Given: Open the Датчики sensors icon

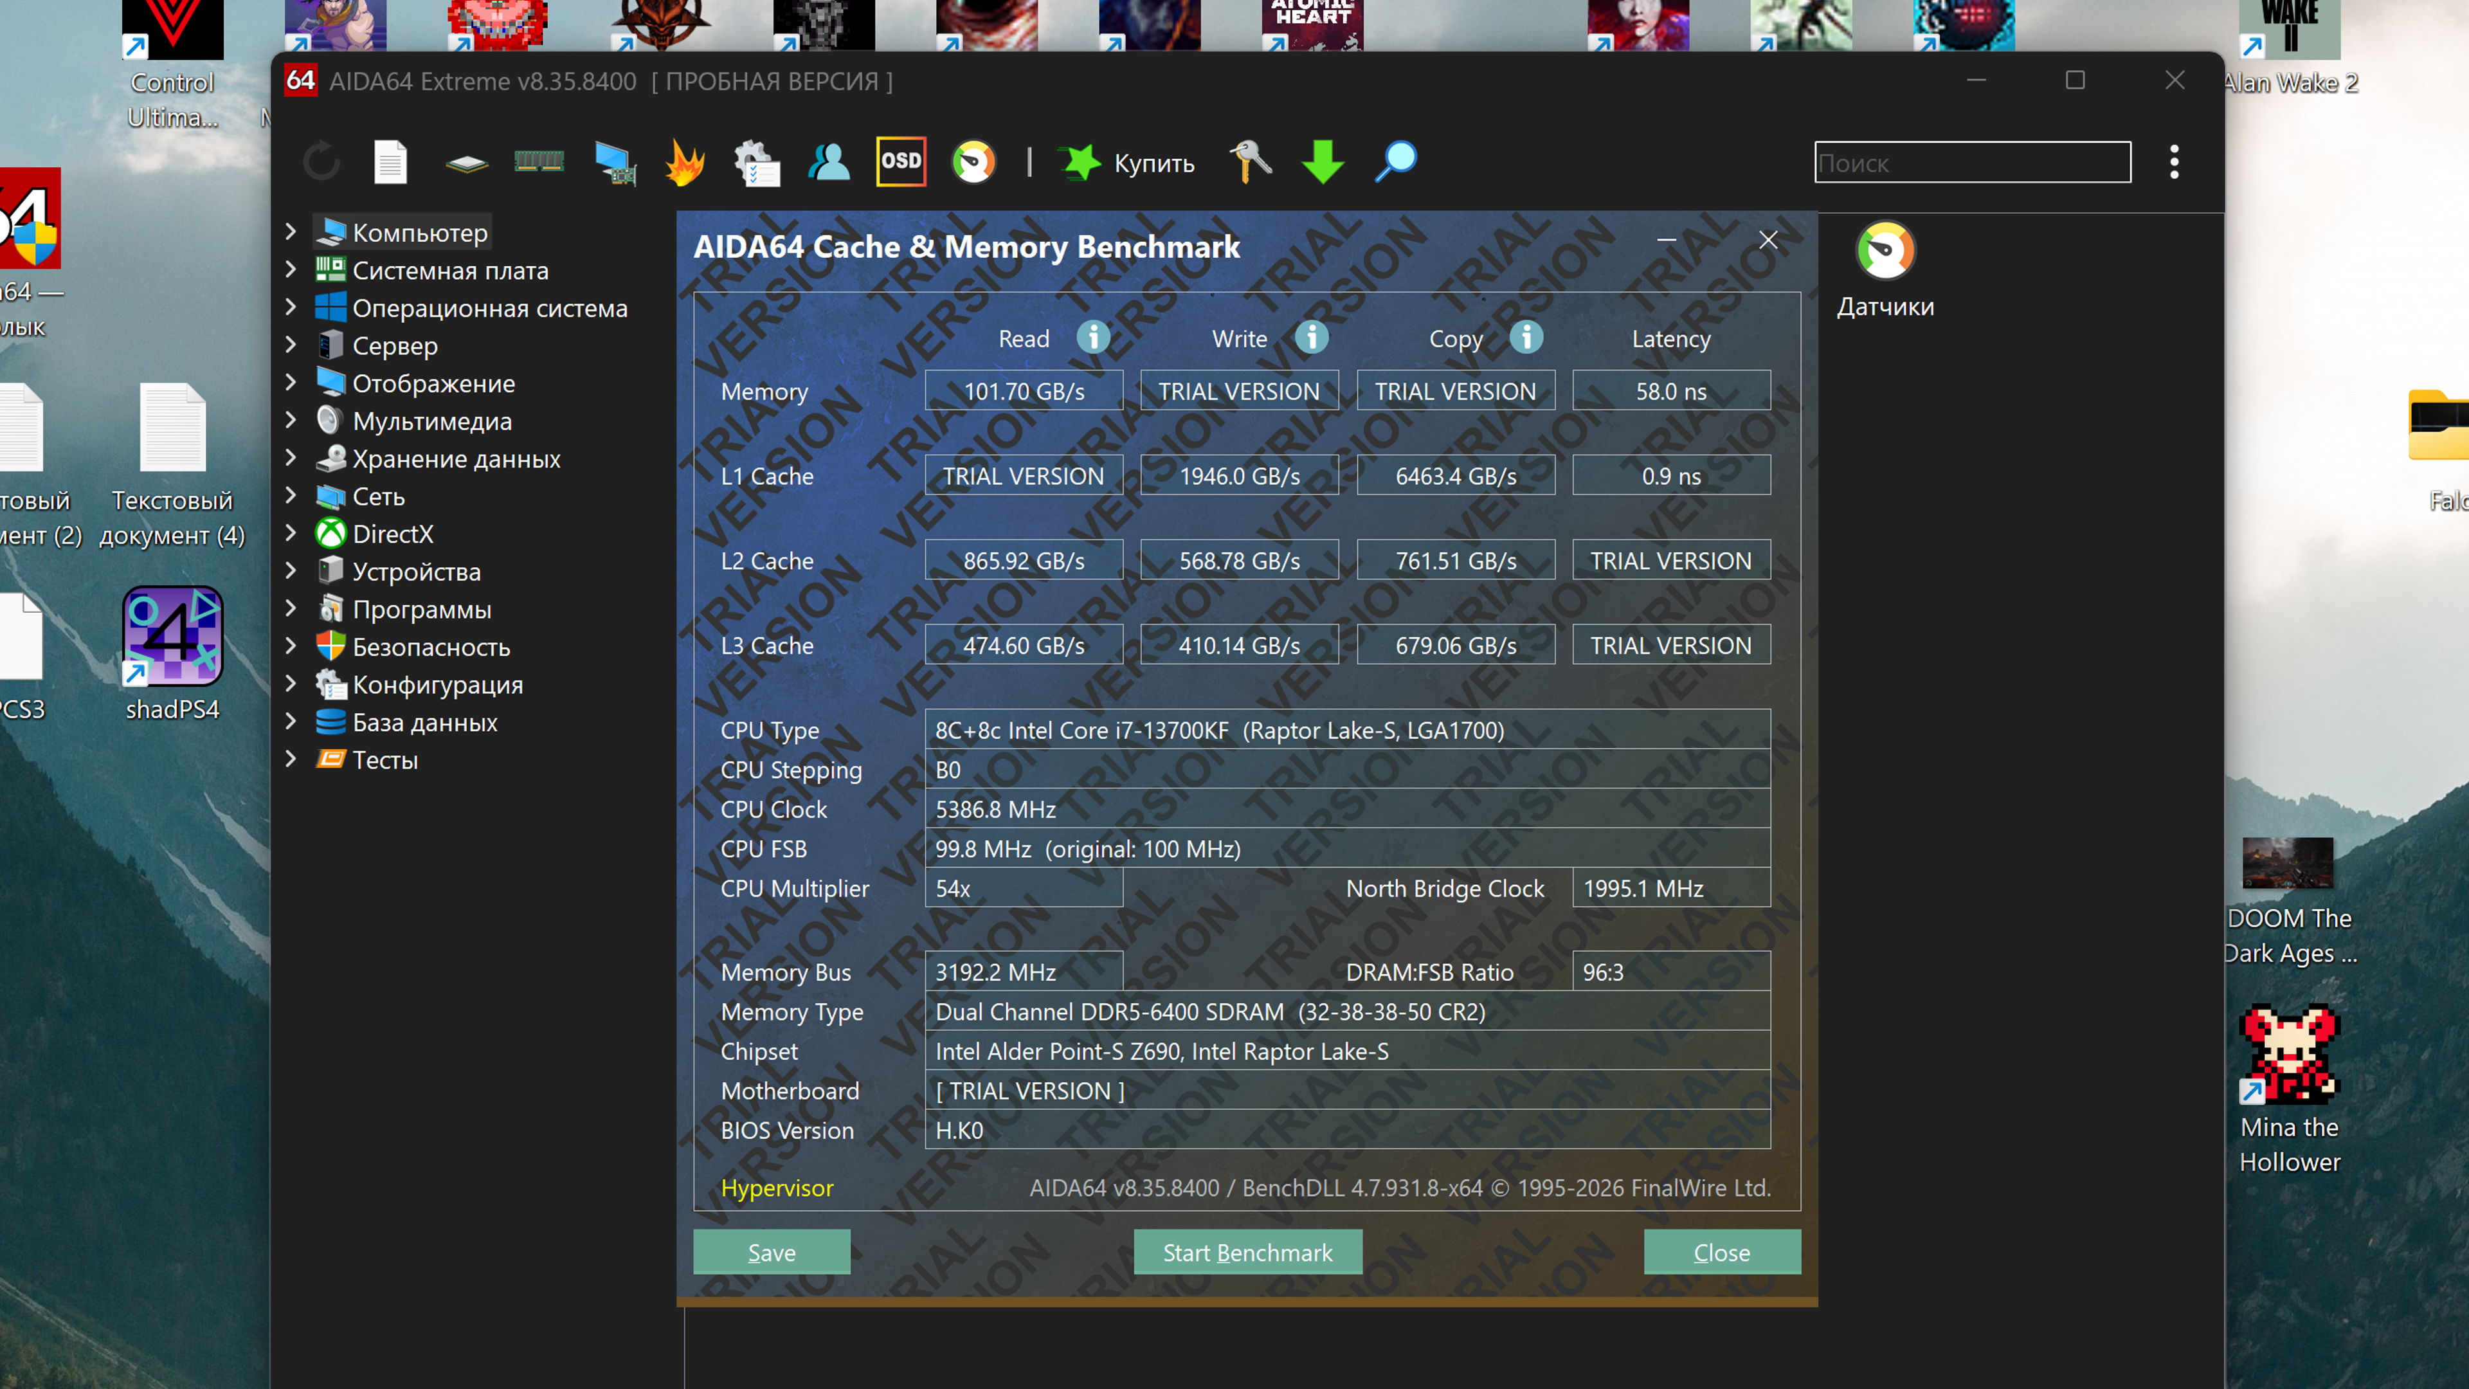Looking at the screenshot, I should pos(1885,271).
